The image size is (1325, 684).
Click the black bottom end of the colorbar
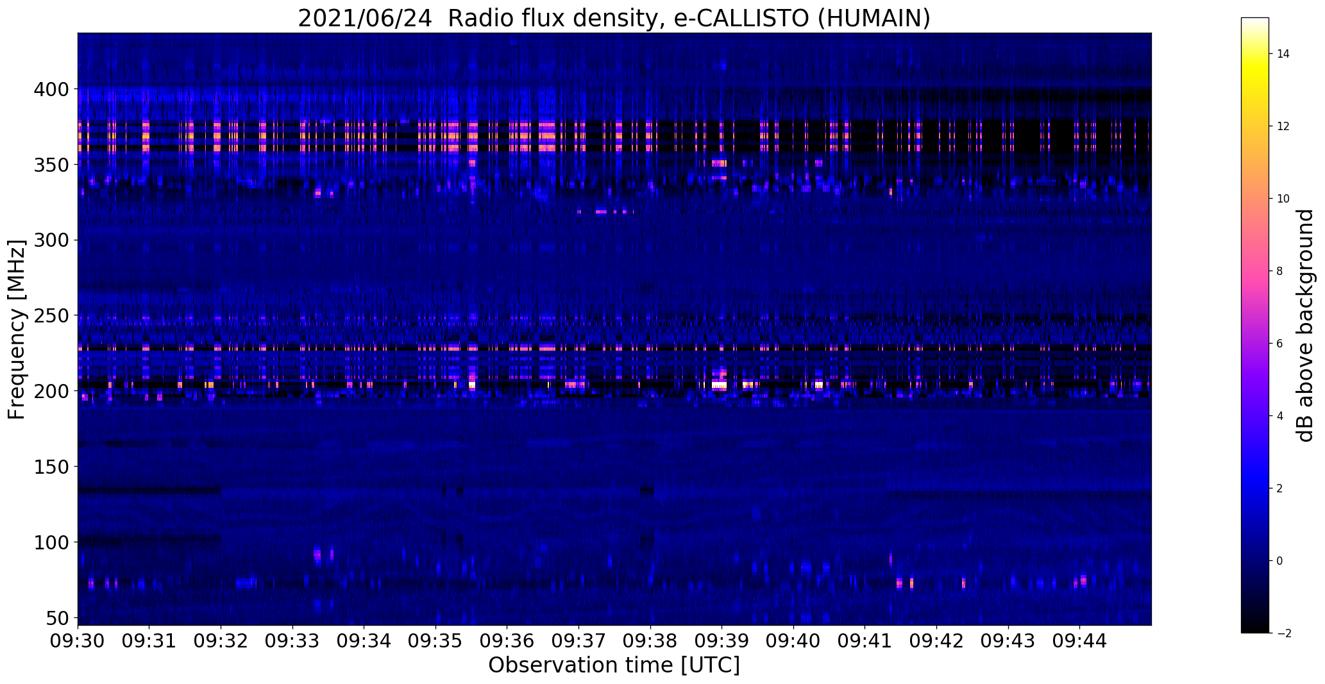pyautogui.click(x=1255, y=625)
